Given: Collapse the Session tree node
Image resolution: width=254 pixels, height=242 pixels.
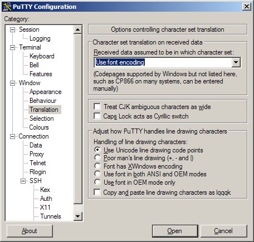Looking at the screenshot, I should tap(12, 29).
